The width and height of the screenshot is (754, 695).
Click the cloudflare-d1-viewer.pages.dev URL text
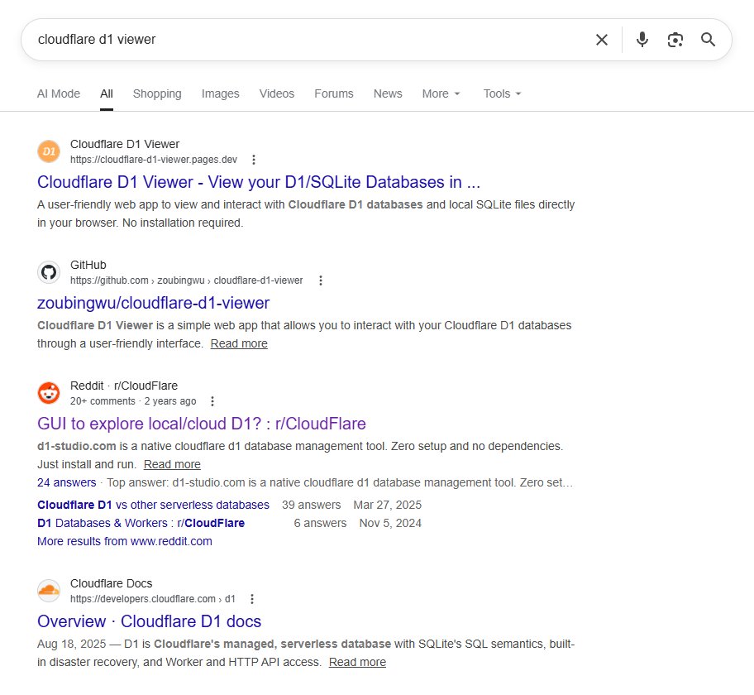154,160
